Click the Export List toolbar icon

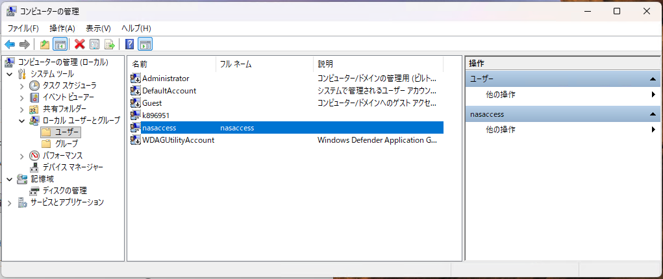click(x=110, y=44)
